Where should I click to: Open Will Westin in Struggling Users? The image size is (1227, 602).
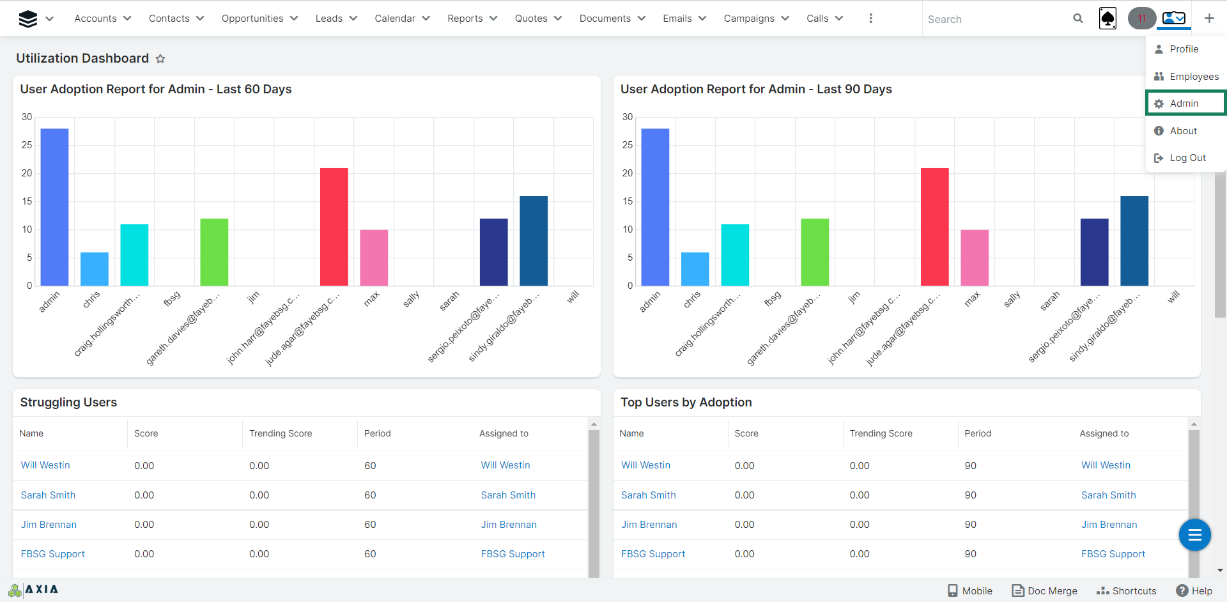point(45,465)
